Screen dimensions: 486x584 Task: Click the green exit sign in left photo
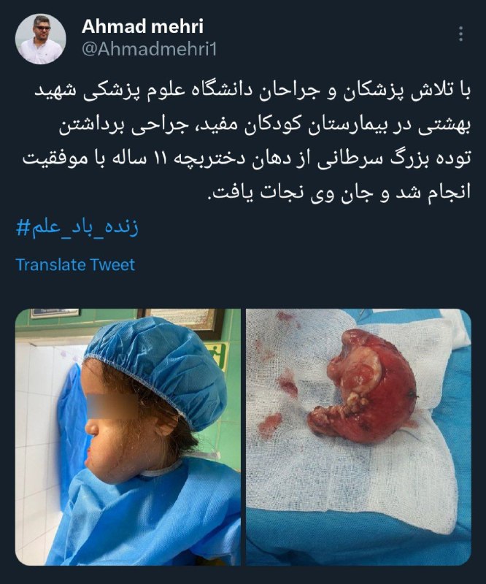point(218,356)
